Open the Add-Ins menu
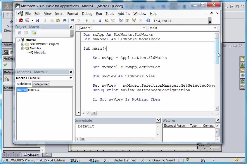This screenshot has width=247, height=164. coord(124,14)
